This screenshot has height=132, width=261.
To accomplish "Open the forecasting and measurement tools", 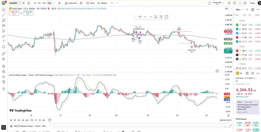I will [4, 31].
